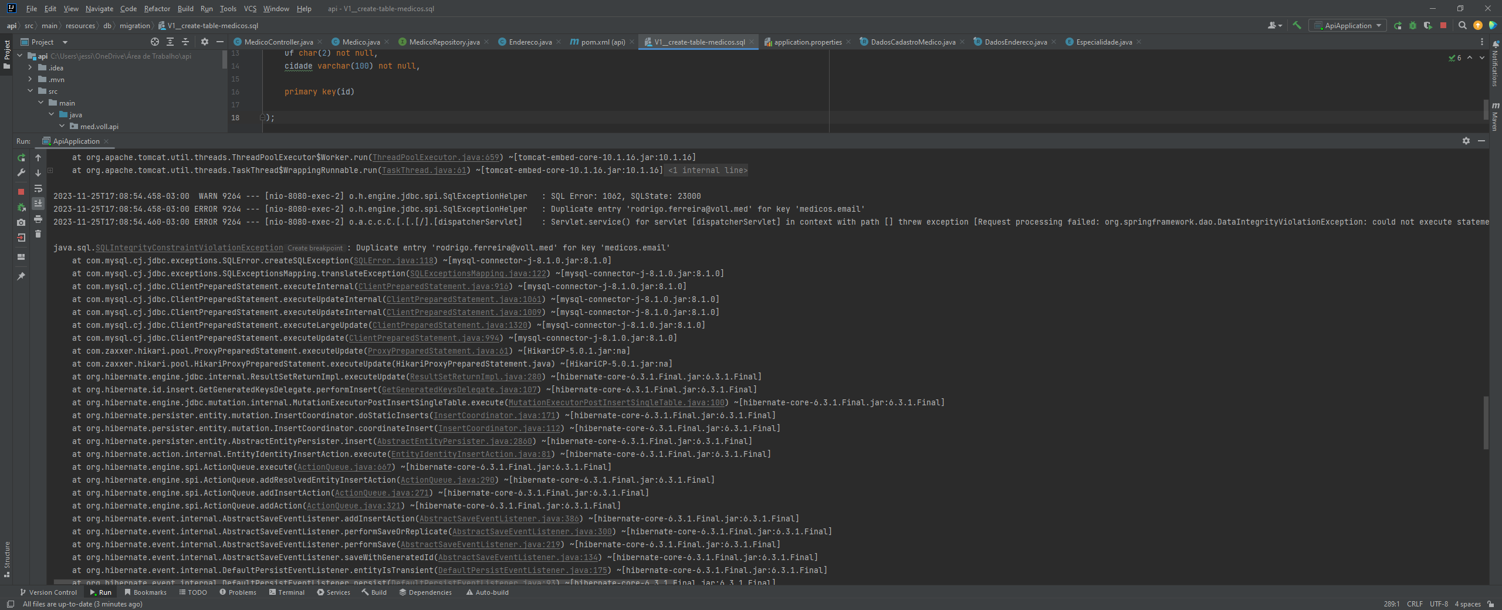Viewport: 1502px width, 610px height.
Task: Hide the Run tool window
Action: (1481, 141)
